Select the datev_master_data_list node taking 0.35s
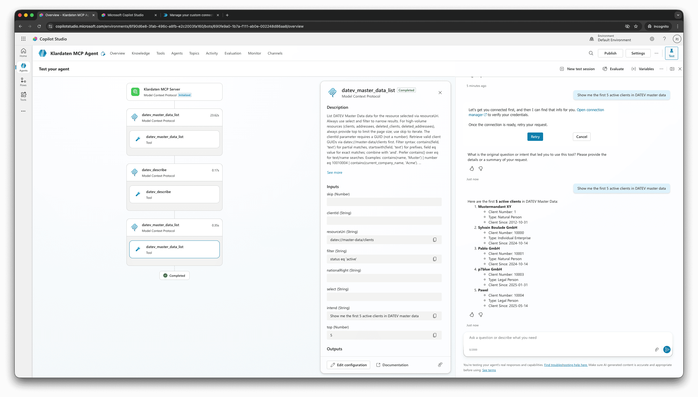This screenshot has width=698, height=397. tap(174, 228)
